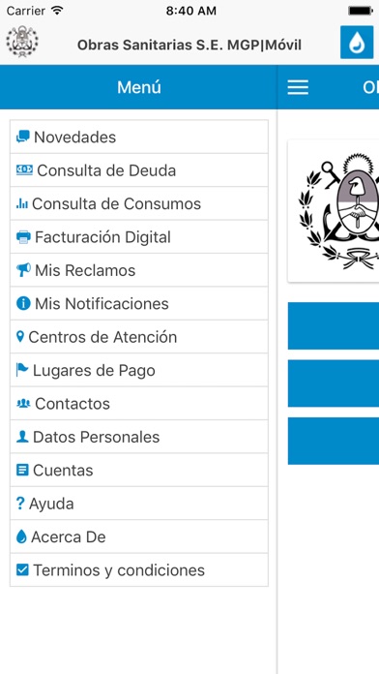The image size is (379, 674).
Task: Click the first blue button under coat of arms
Action: coord(334,325)
